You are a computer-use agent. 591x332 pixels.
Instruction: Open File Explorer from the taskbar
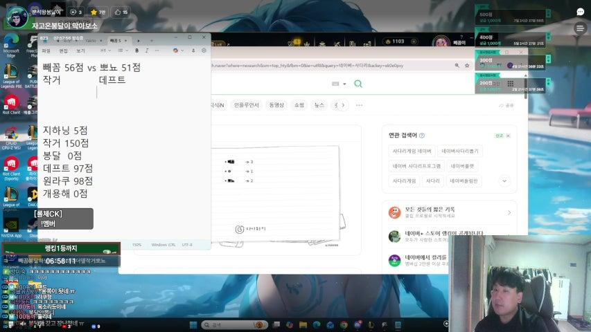pos(303,325)
